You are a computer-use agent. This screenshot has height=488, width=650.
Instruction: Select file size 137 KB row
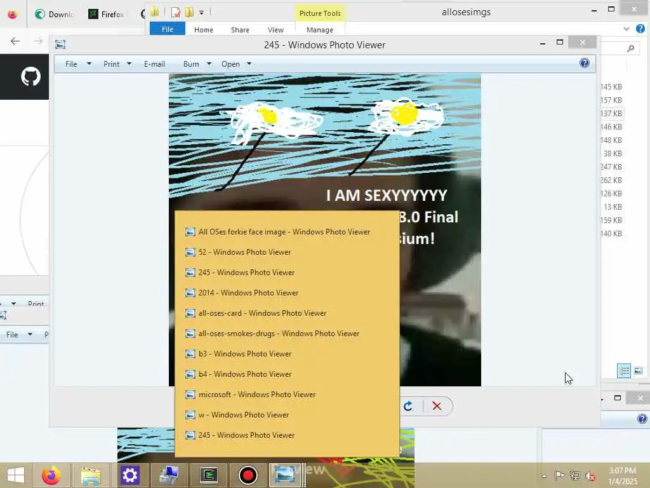tap(611, 113)
